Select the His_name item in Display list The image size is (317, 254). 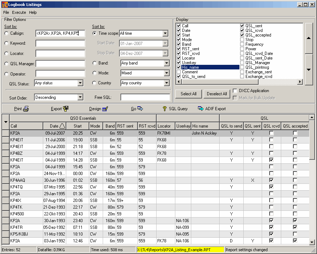click(x=210, y=67)
